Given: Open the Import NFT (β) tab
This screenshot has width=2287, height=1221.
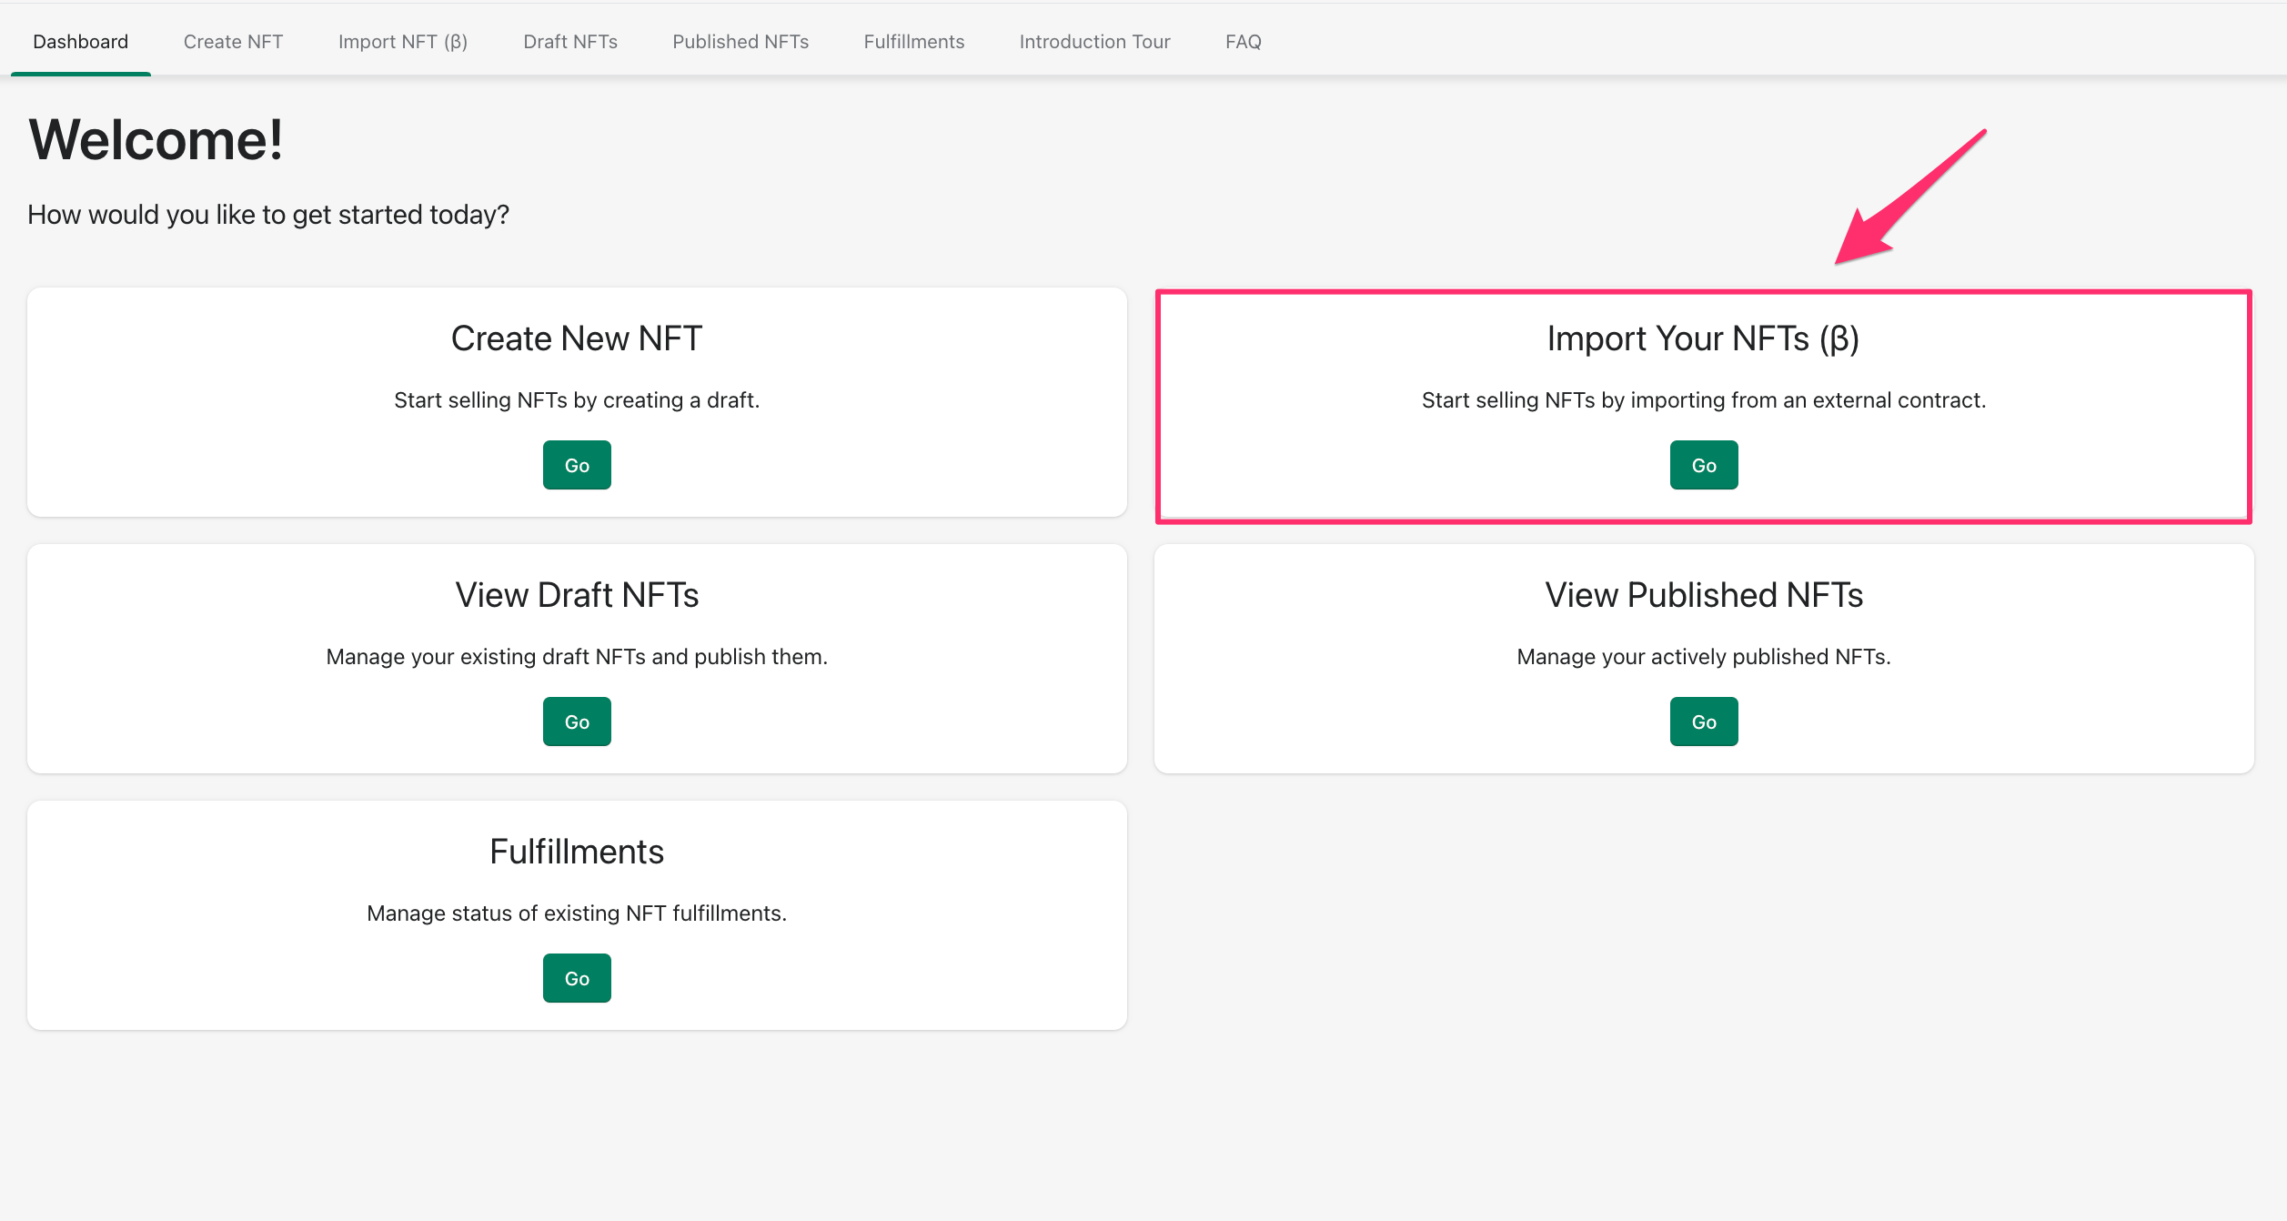Looking at the screenshot, I should pyautogui.click(x=403, y=42).
